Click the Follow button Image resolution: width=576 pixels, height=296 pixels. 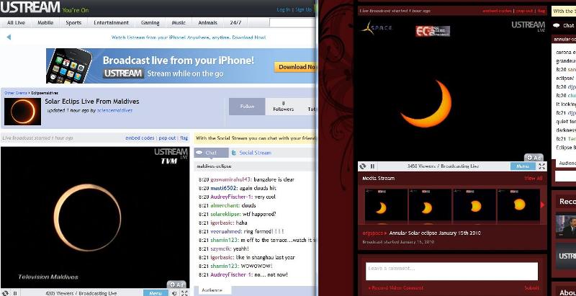tap(247, 107)
